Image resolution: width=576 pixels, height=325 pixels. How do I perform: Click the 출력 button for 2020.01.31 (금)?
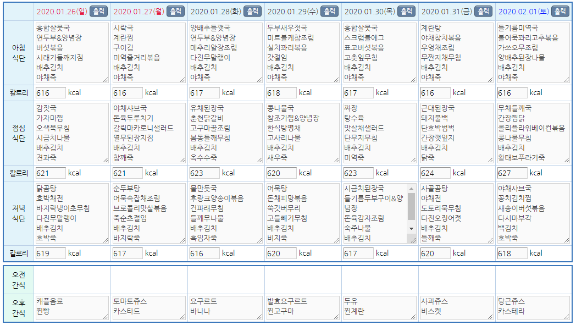[483, 12]
